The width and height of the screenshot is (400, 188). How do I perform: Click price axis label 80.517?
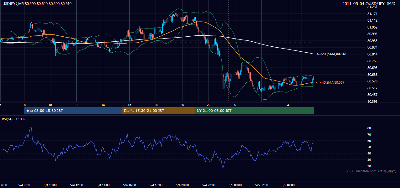click(x=372, y=88)
